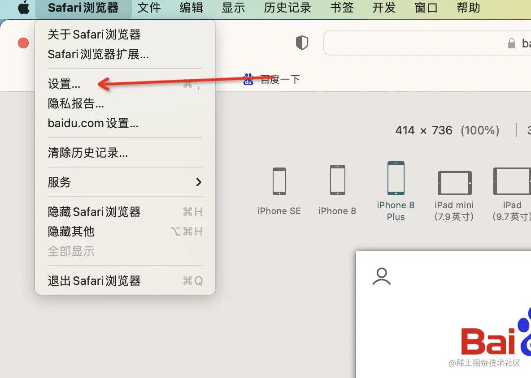Select 隐藏Safari浏览器 menu entry
The image size is (531, 378).
point(125,212)
